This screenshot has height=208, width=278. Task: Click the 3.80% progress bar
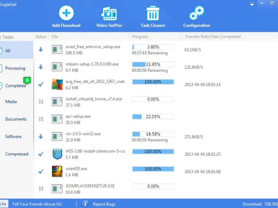coord(153,47)
